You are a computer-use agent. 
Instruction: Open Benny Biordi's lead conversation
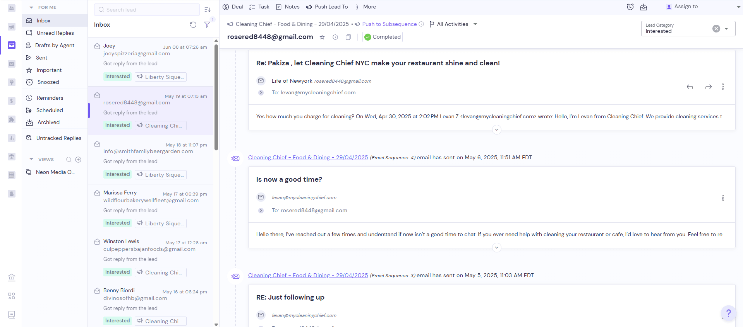(x=151, y=305)
